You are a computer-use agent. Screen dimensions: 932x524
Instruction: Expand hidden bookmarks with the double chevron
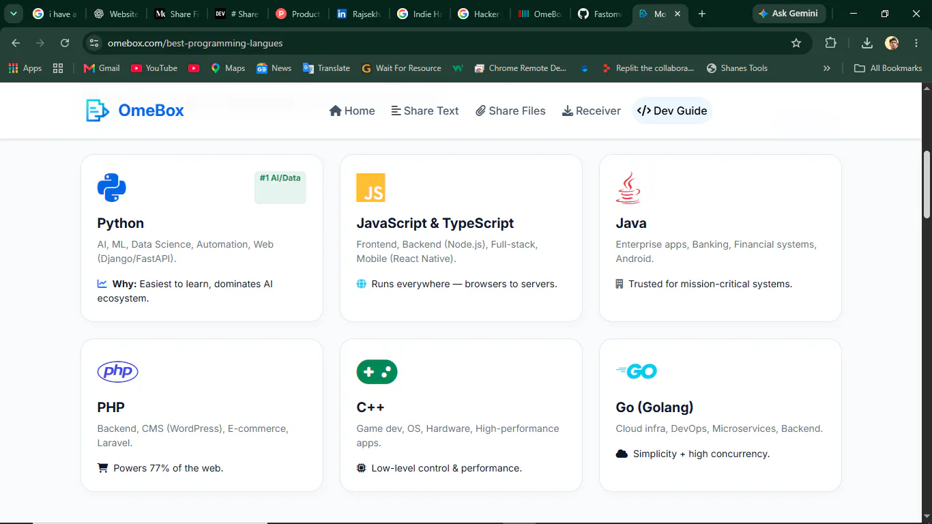pyautogui.click(x=827, y=68)
